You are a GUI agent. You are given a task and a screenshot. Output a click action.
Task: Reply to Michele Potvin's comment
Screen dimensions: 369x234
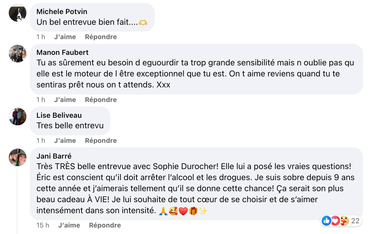coord(101,37)
